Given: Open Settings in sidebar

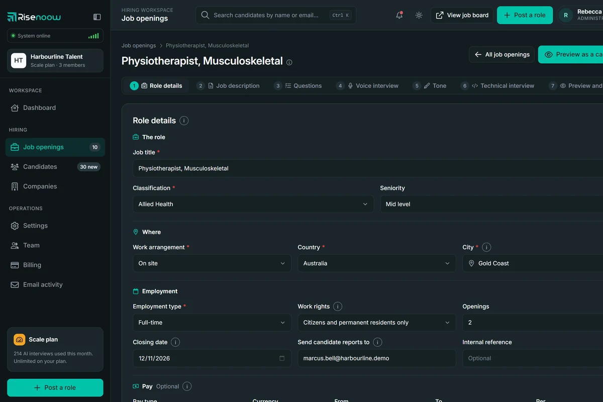Looking at the screenshot, I should [55, 226].
